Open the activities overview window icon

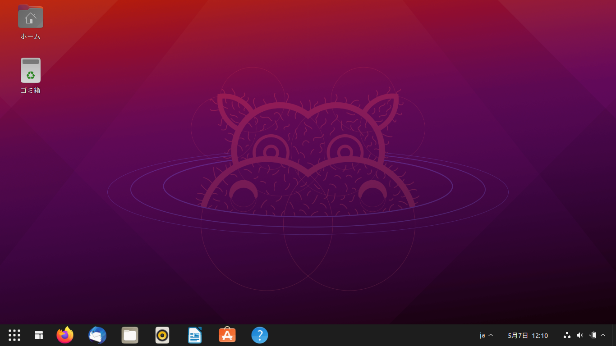click(x=39, y=335)
